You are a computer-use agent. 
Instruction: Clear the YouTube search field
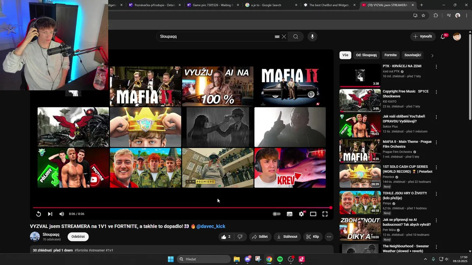point(284,36)
